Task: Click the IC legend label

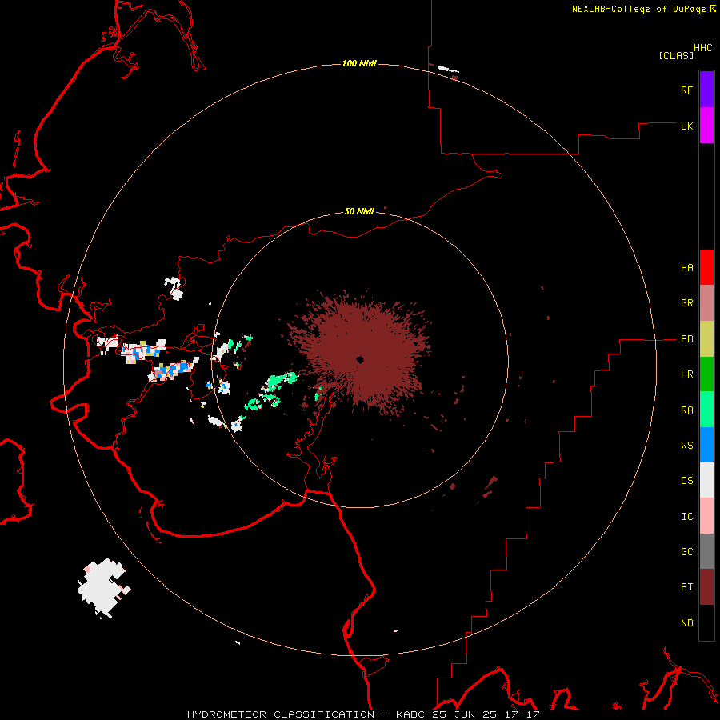Action: 687,516
